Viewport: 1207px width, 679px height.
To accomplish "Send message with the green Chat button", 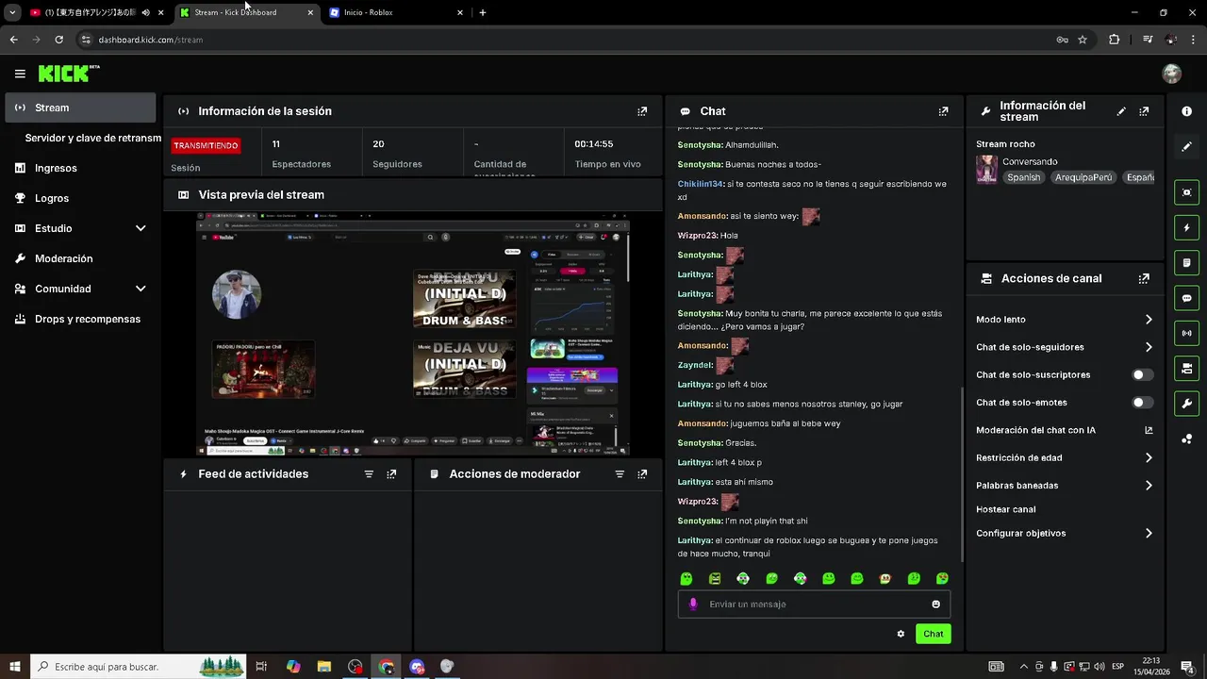I will 933,634.
